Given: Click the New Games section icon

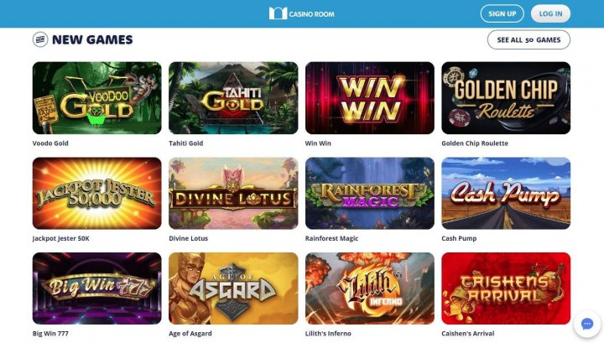Looking at the screenshot, I should (40, 39).
